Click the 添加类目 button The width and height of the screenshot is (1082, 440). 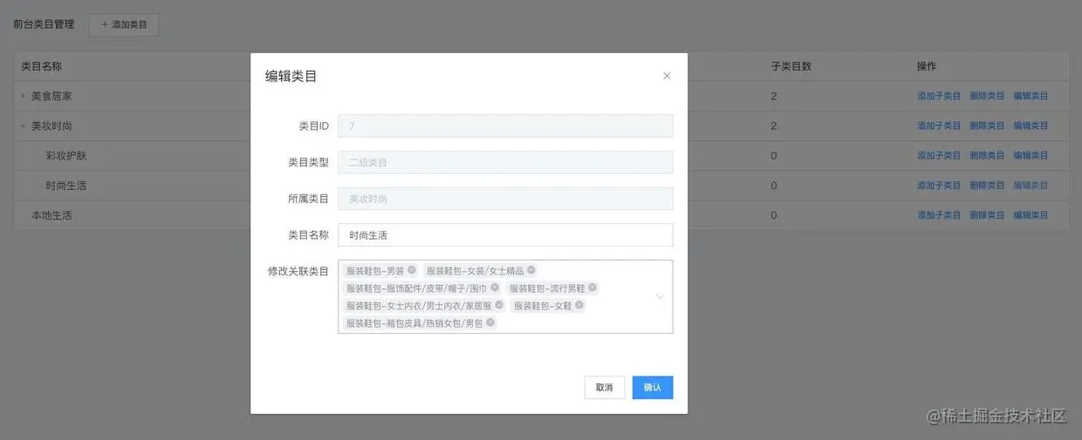pos(124,24)
